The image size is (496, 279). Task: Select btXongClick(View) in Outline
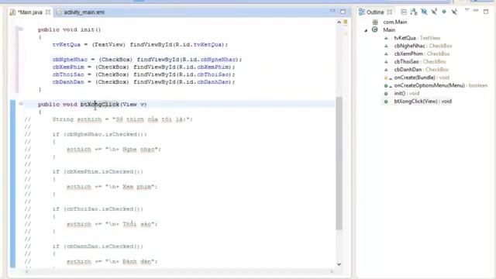coord(422,102)
